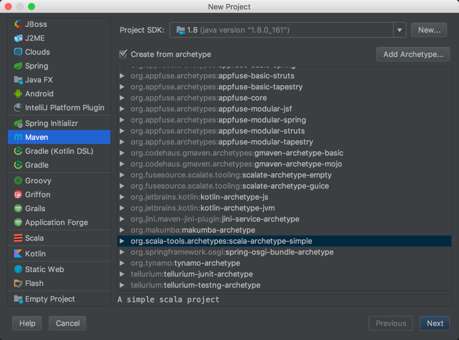459x340 pixels.
Task: Click the Application Forge icon
Action: click(x=18, y=222)
